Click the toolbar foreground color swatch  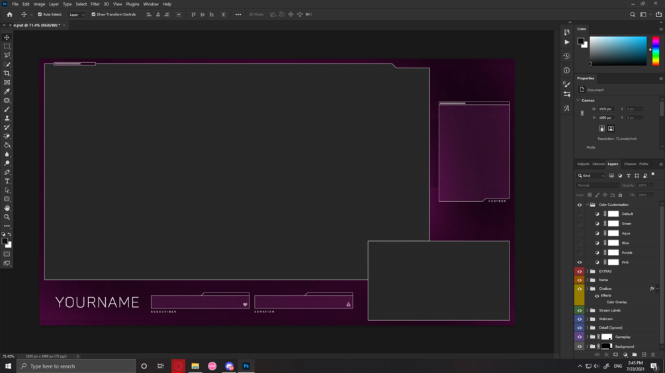coord(5,241)
